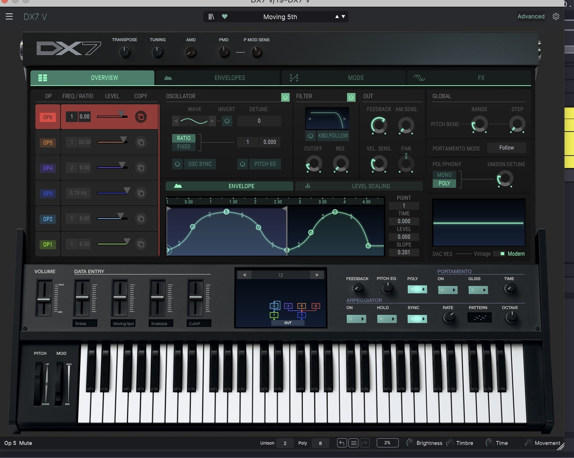574x458 pixels.
Task: Toggle PITCH EG power button
Action: [x=243, y=164]
